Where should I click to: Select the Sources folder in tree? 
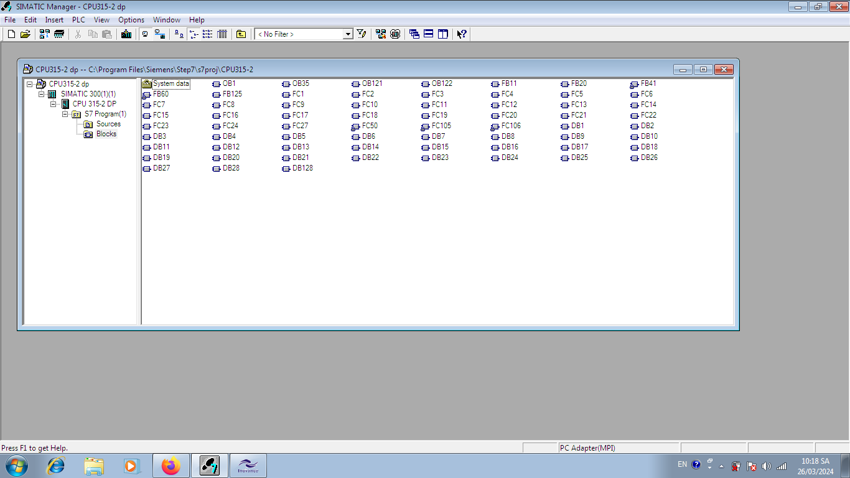[108, 124]
